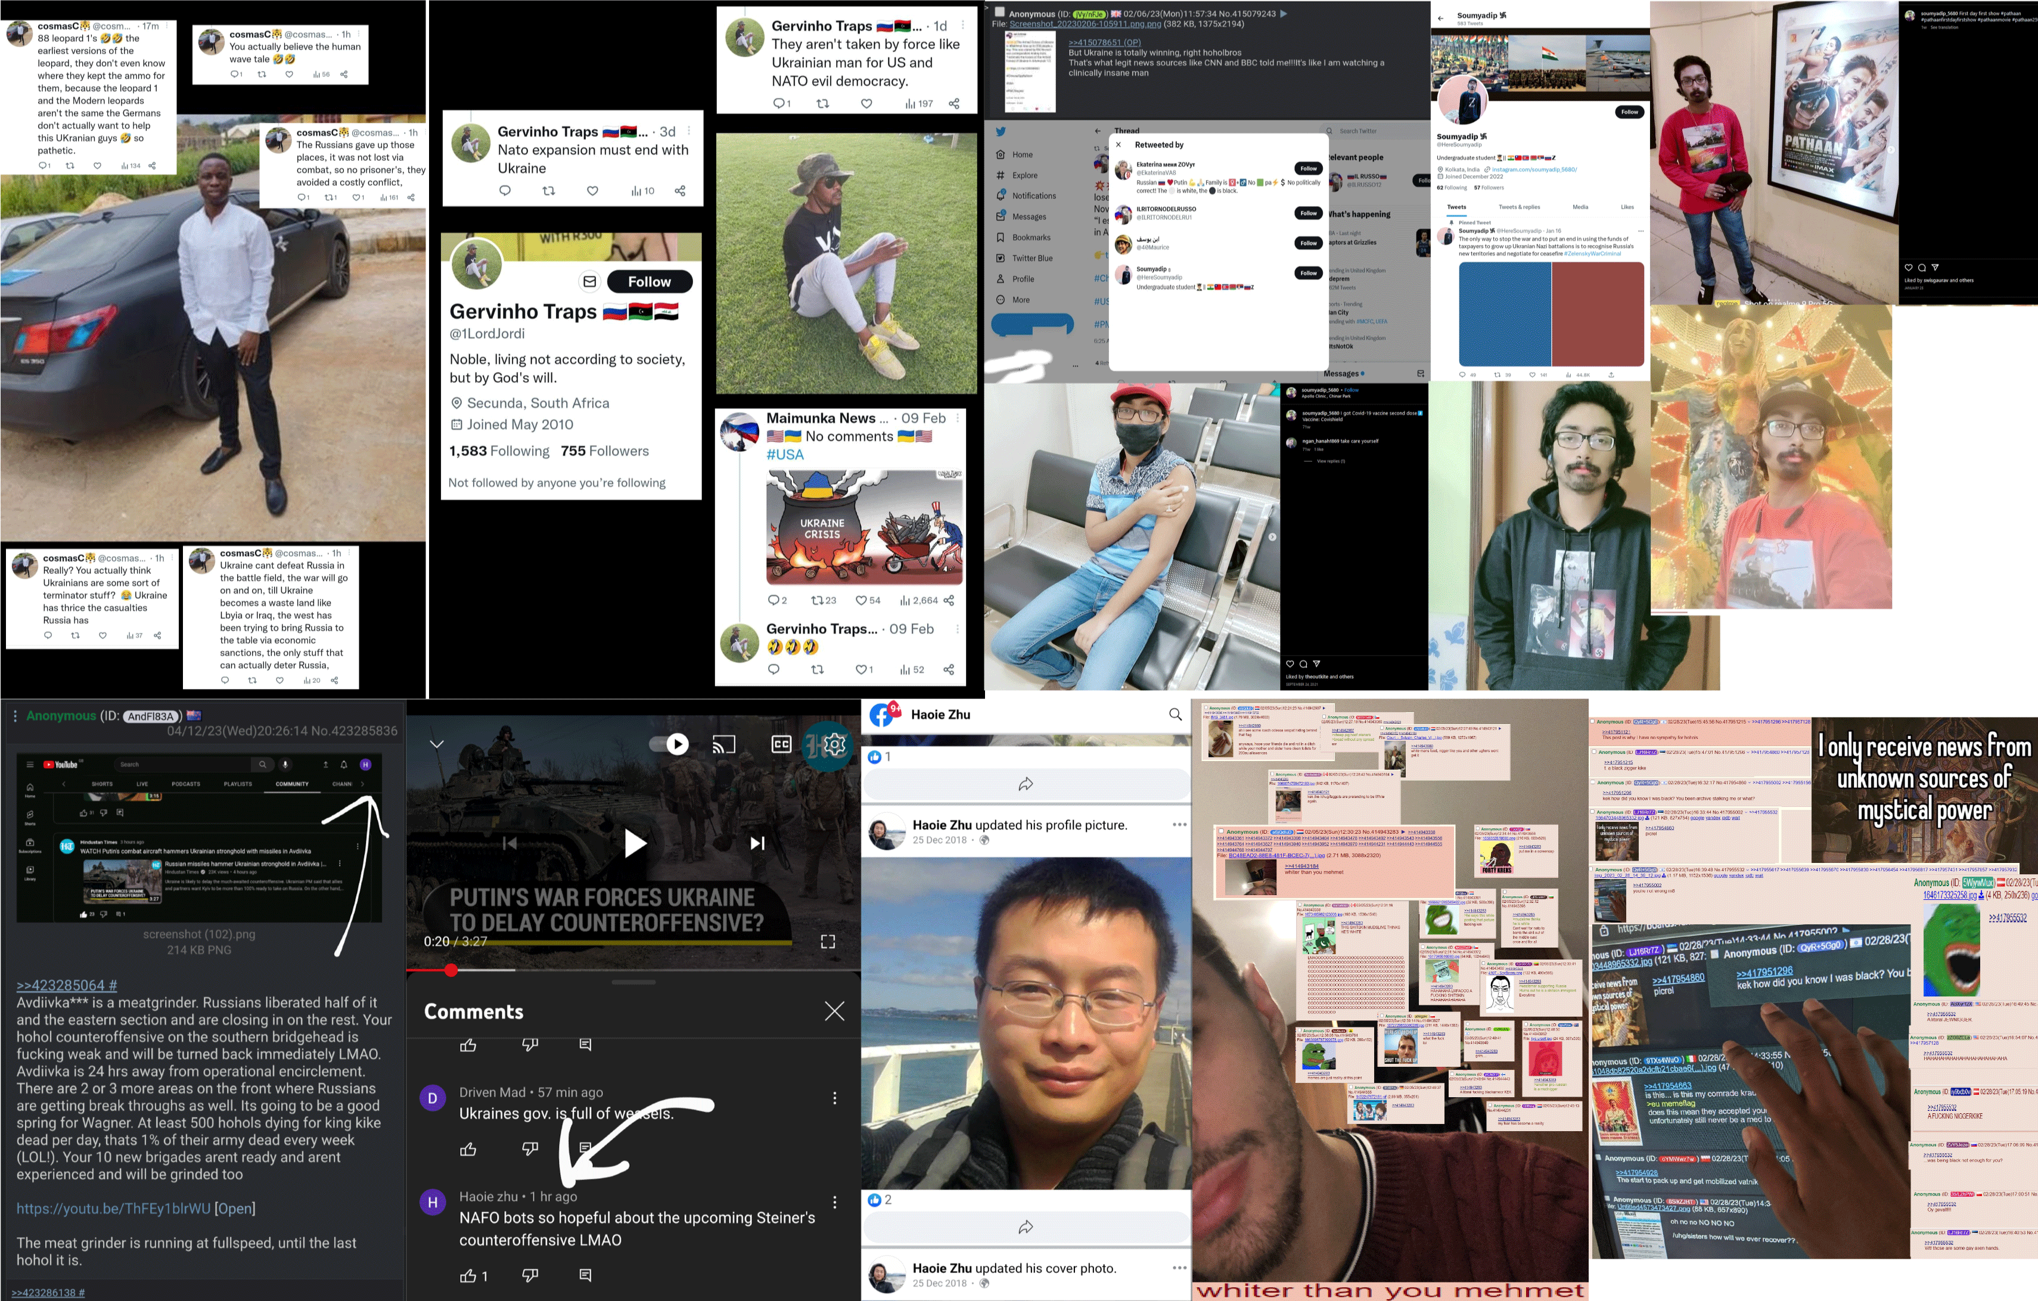Tap the Cast icon in YouTube player
Screen dimensions: 2038x1301
point(723,745)
